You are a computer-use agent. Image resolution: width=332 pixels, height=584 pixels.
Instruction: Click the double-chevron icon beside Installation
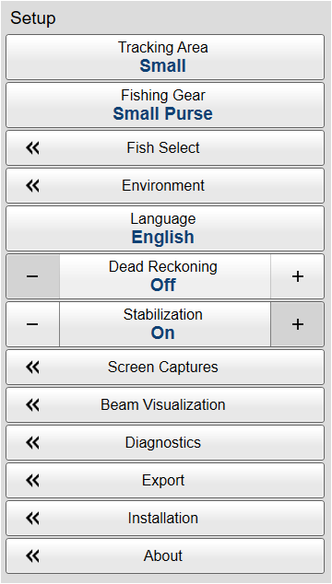[x=33, y=518]
